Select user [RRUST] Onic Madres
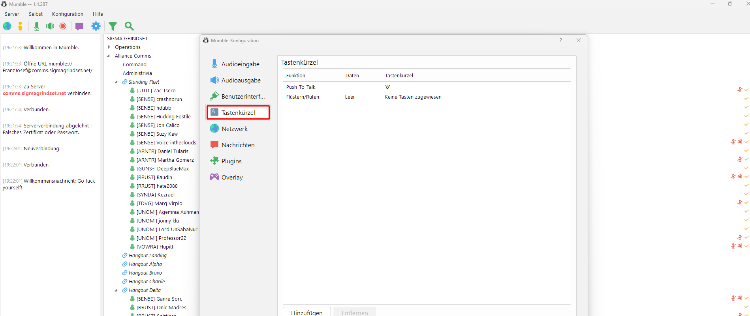This screenshot has height=316, width=750. pos(161,307)
